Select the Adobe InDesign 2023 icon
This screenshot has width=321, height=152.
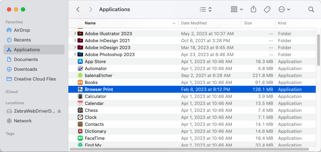tap(80, 47)
